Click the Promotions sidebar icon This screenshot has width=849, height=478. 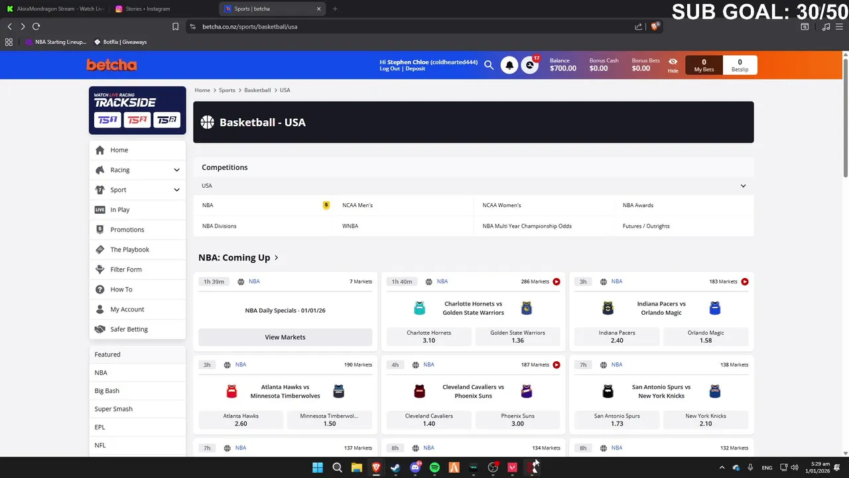[99, 230]
